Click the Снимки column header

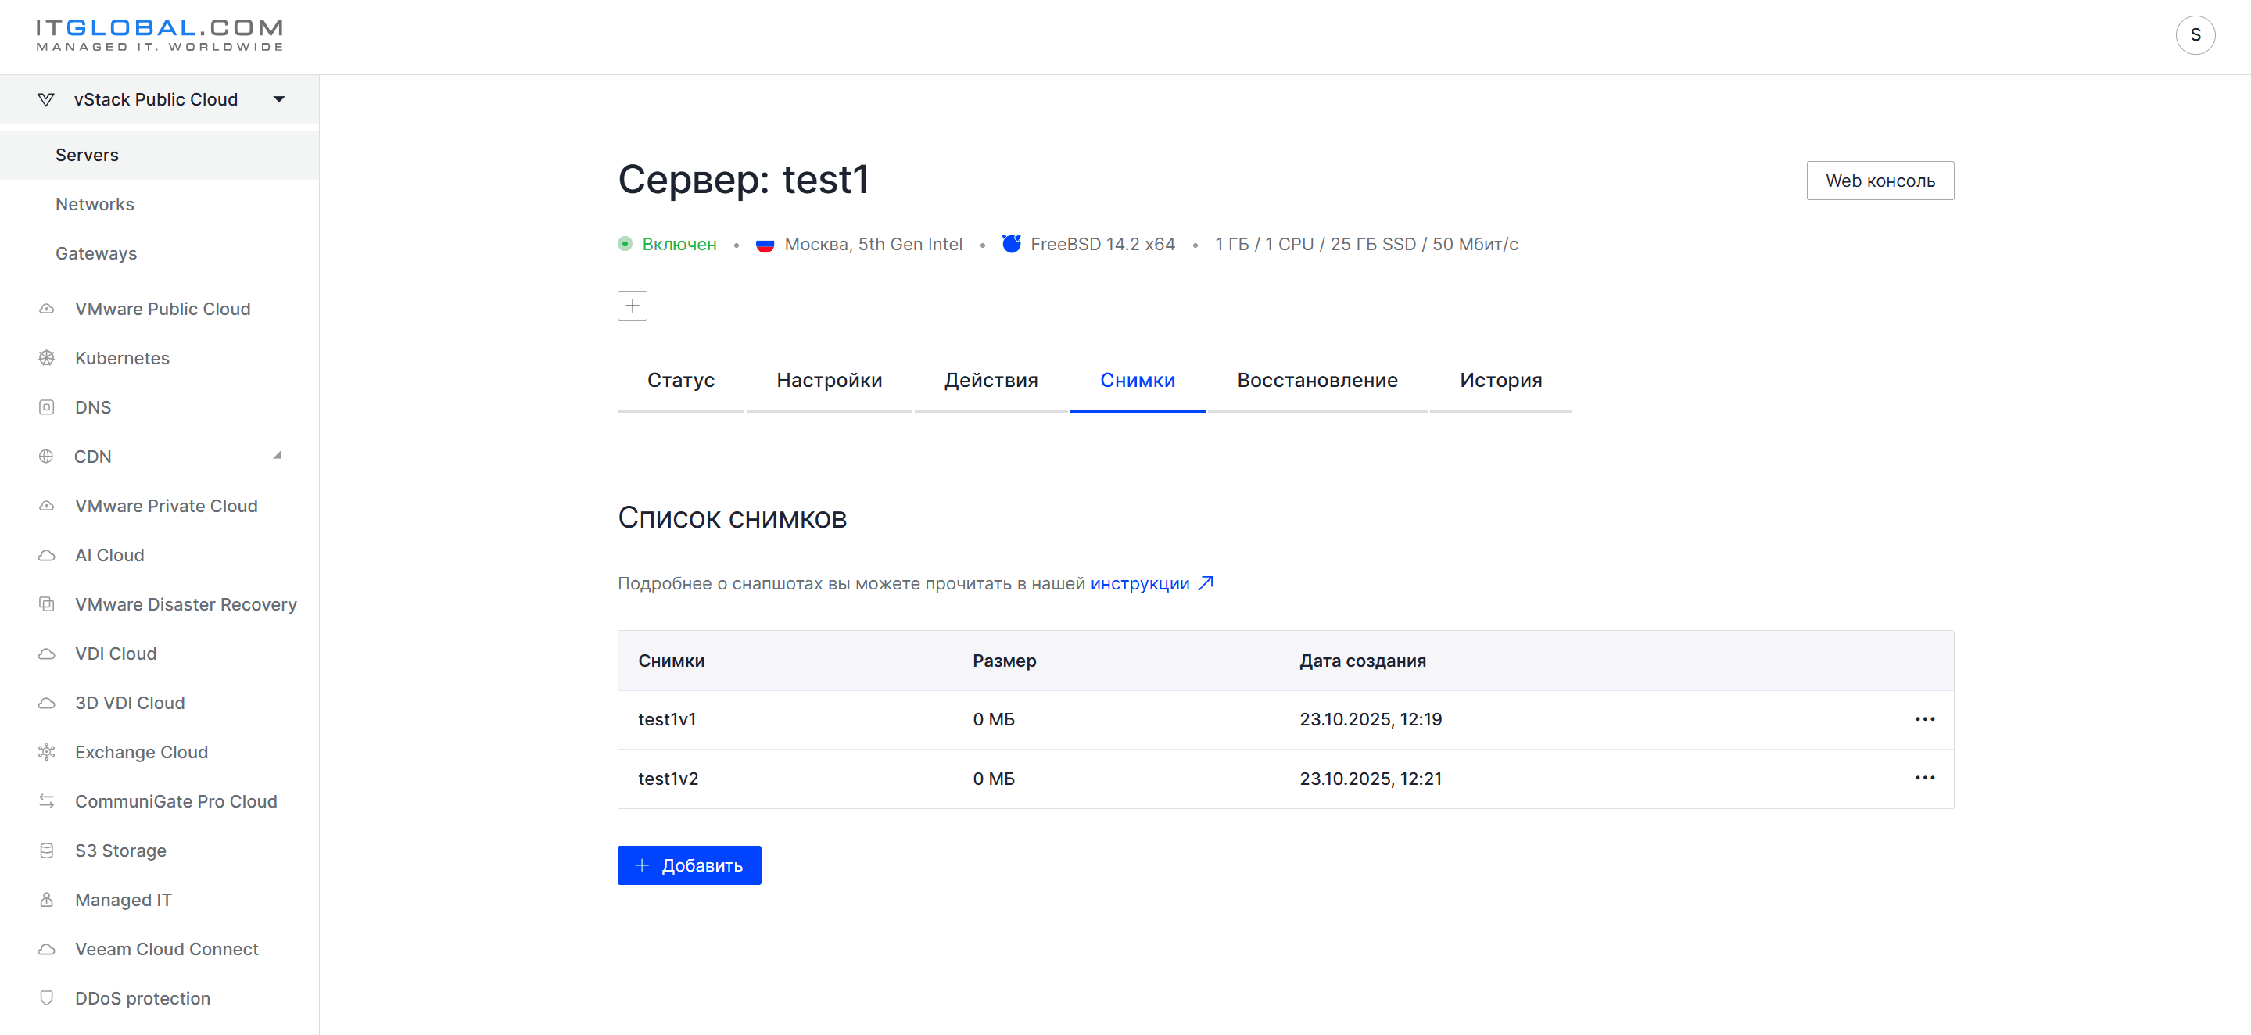(671, 661)
